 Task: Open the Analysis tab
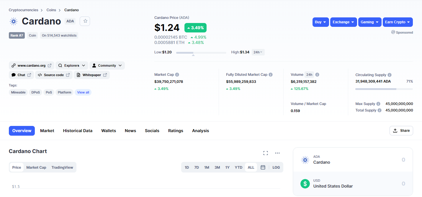coord(201,131)
